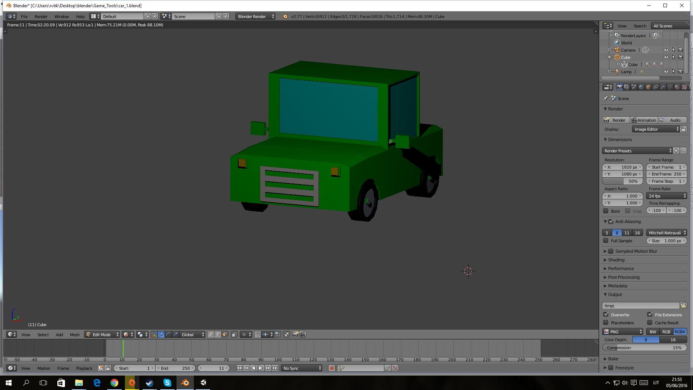Open the Modifiers wrench tab
This screenshot has width=693, height=390.
(663, 87)
